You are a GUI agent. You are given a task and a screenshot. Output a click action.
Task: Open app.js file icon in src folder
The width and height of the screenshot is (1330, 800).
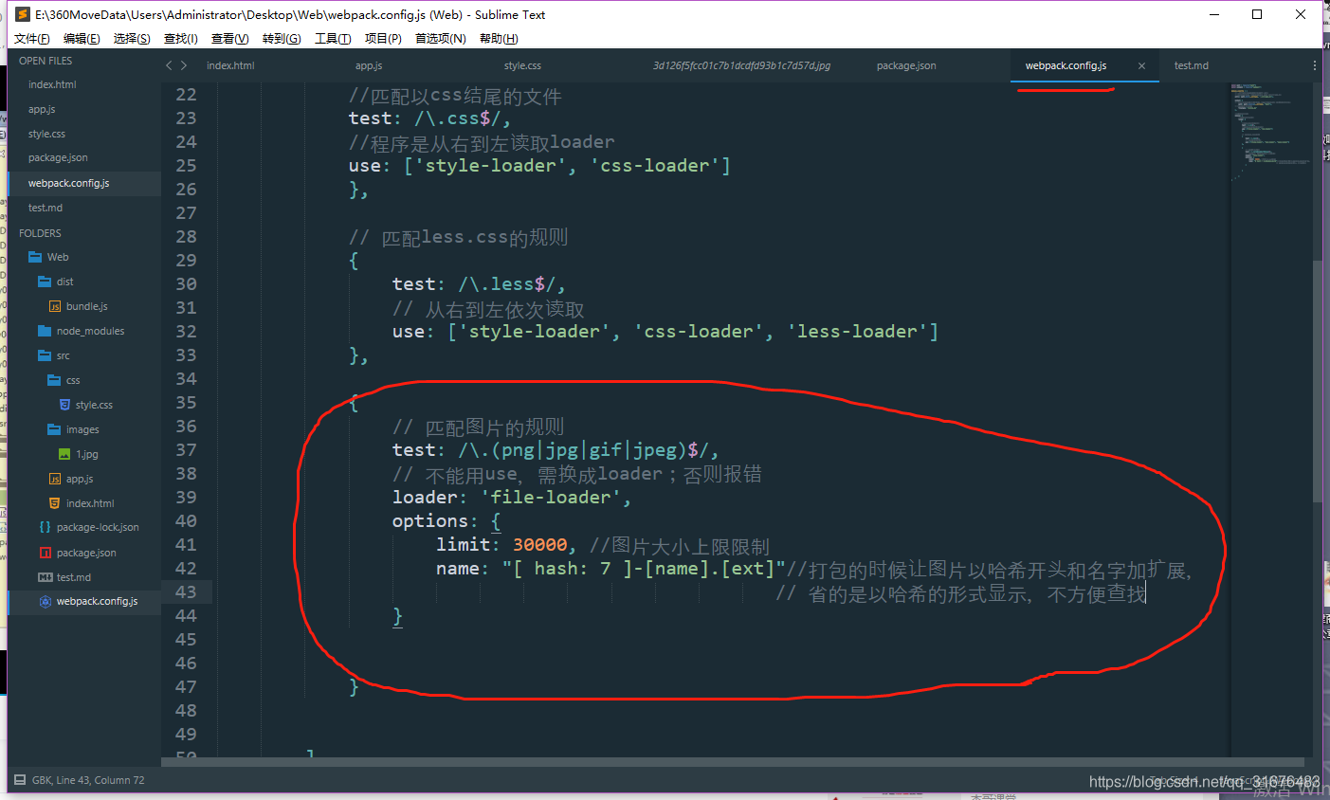click(55, 479)
